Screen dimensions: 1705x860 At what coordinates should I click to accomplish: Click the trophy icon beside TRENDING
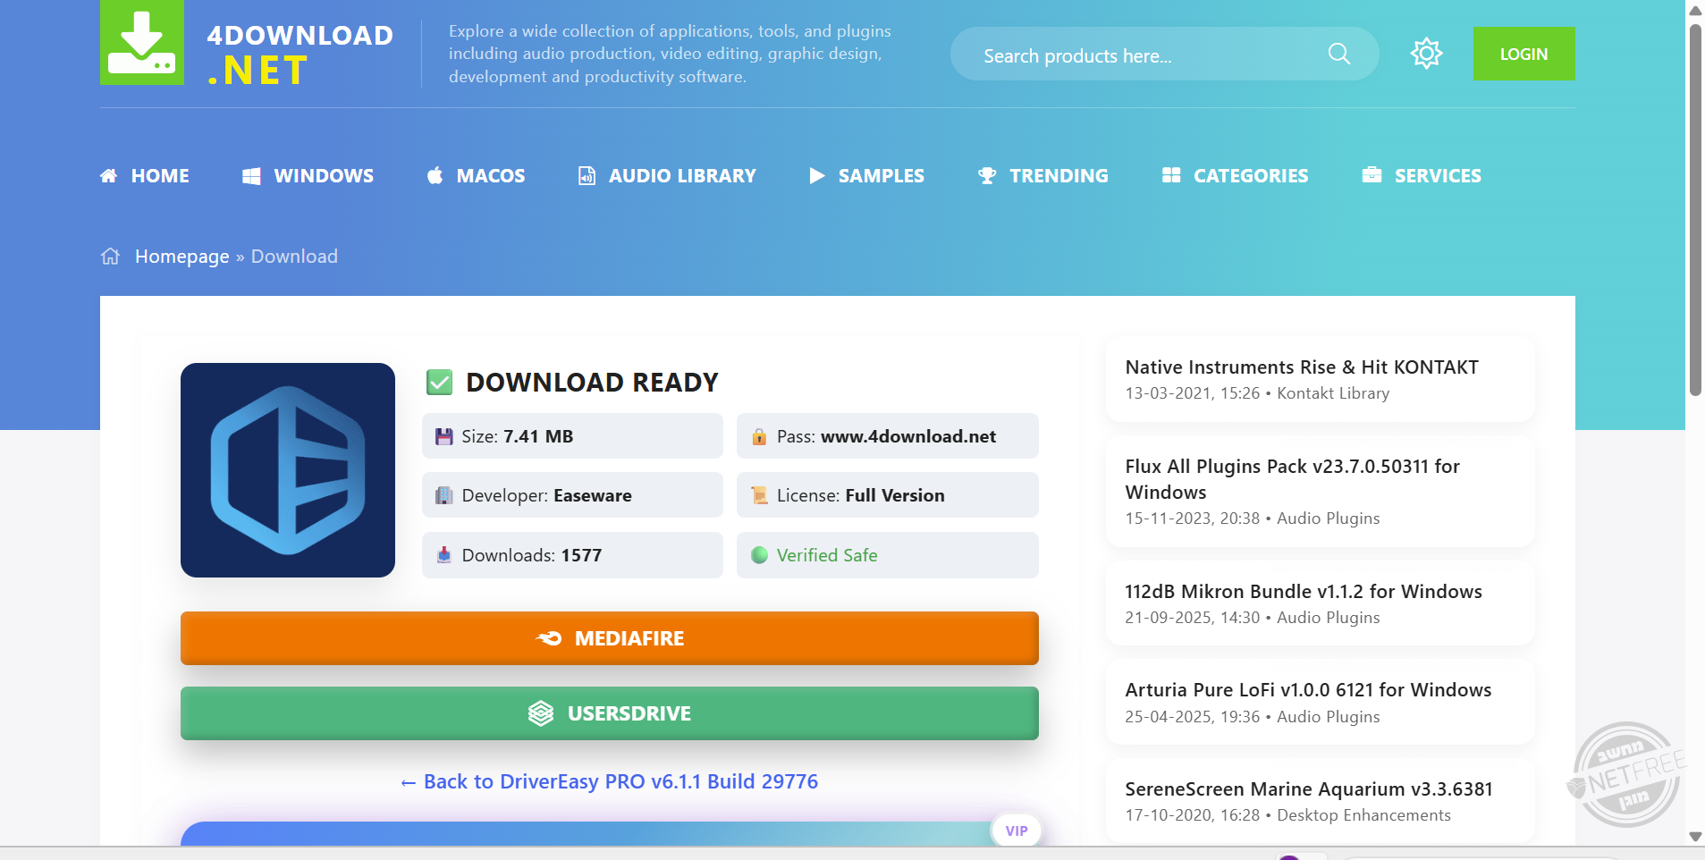(987, 176)
